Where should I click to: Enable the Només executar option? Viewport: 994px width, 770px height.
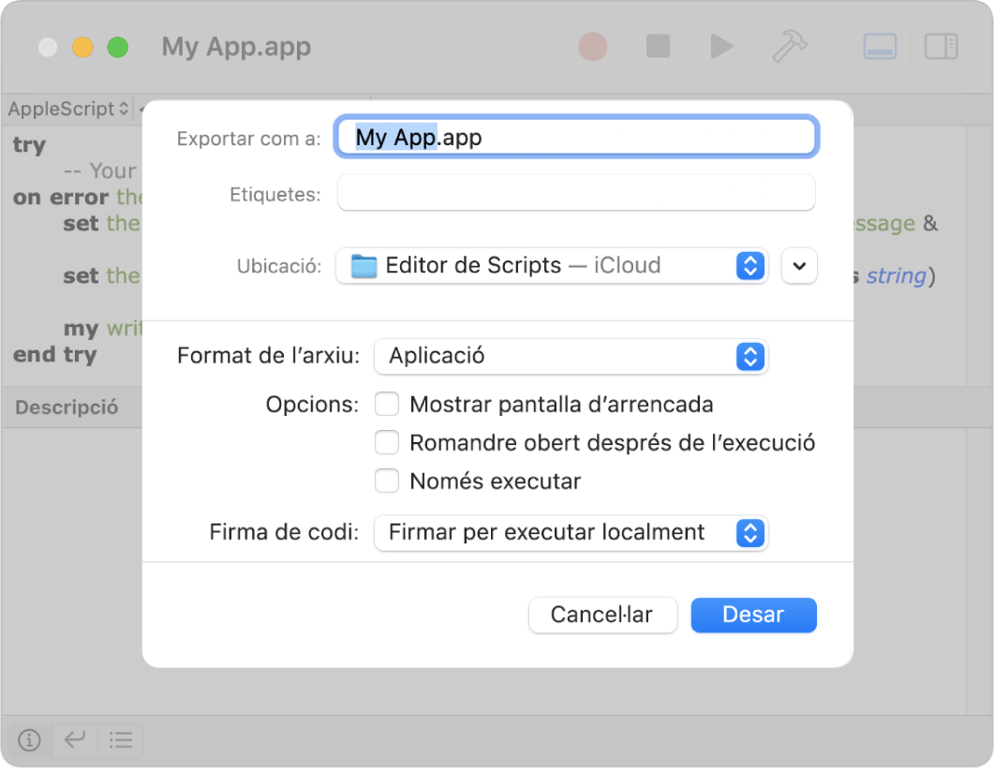[387, 480]
